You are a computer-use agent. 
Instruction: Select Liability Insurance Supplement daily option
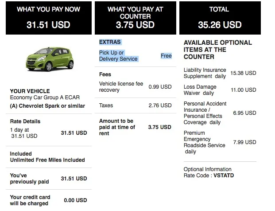click(220, 73)
